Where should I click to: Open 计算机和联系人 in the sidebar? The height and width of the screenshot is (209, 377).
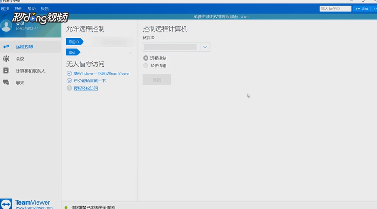click(30, 71)
